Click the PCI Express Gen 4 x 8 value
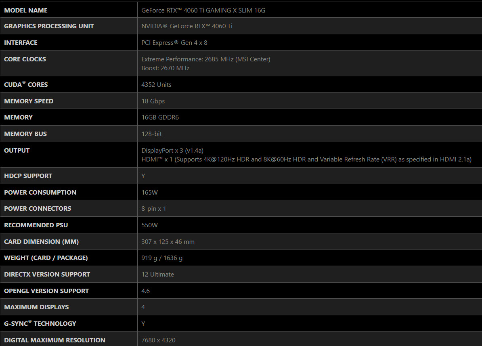This screenshot has width=482, height=346. point(174,43)
